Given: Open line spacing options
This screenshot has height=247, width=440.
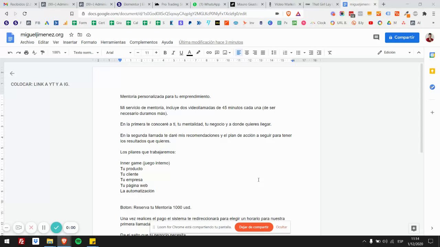Looking at the screenshot, I should tap(274, 52).
